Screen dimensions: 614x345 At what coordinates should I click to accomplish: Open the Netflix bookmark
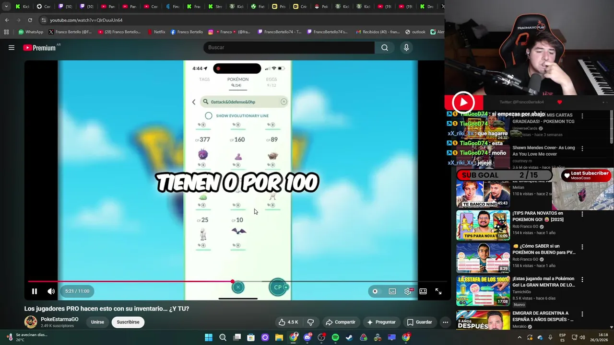(x=156, y=32)
